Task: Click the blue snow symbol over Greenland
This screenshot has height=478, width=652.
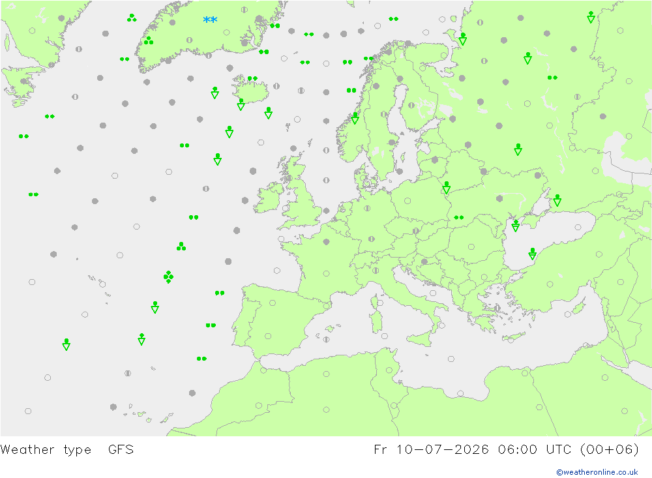Action: click(210, 20)
